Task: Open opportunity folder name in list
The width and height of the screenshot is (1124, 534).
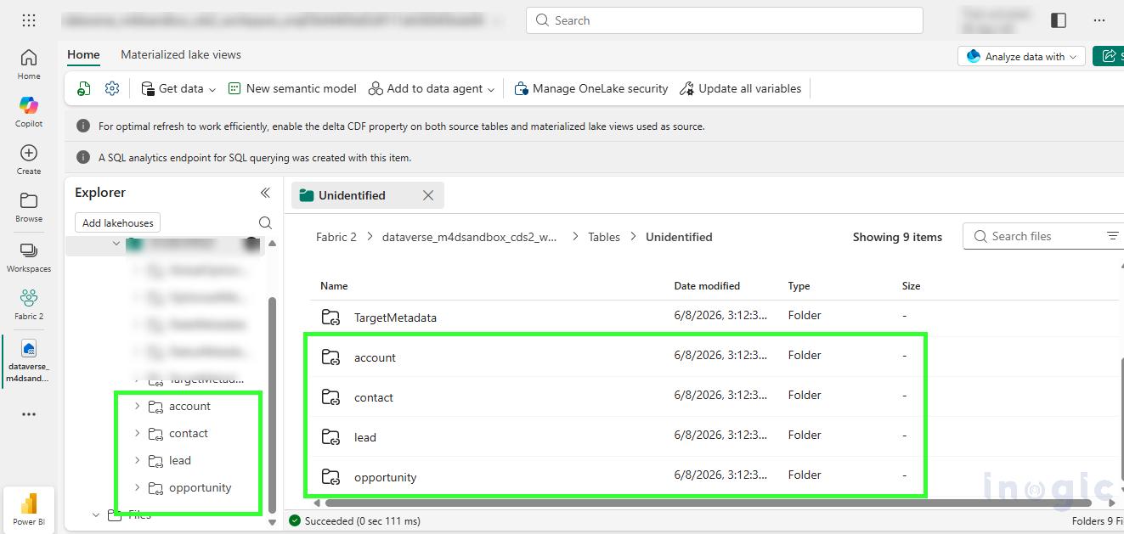Action: (385, 477)
